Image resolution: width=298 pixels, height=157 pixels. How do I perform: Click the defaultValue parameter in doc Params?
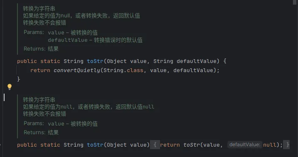click(x=68, y=40)
